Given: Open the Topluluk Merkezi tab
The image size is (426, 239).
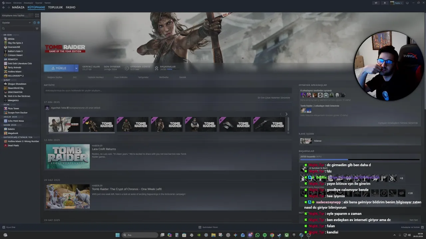Looking at the screenshot, I should click(x=96, y=77).
